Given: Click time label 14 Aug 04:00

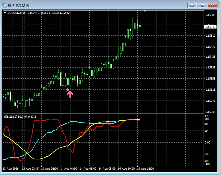Looking at the screenshot, I should coord(69,168).
